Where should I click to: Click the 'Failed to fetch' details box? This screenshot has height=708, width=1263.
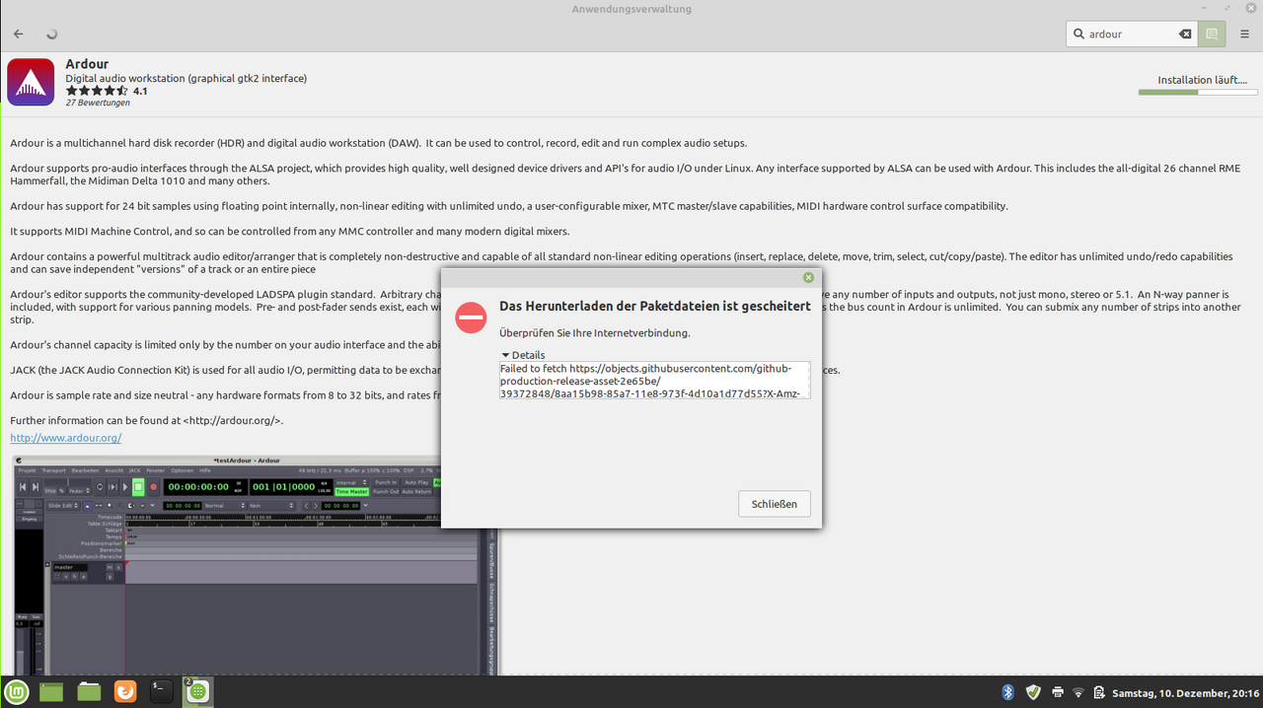(655, 380)
